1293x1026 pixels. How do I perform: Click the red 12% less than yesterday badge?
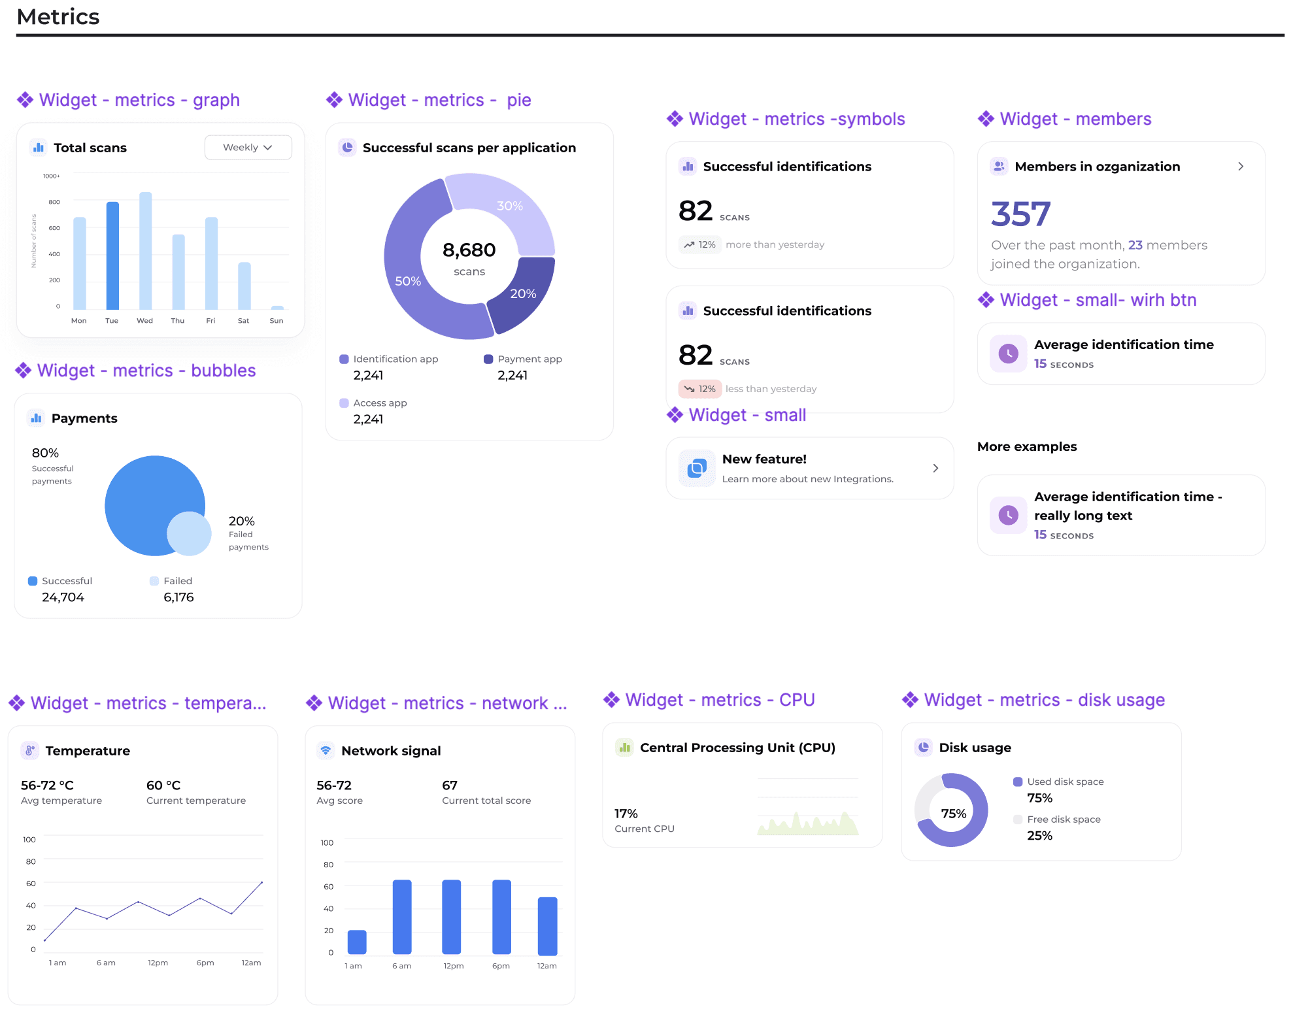click(x=699, y=389)
